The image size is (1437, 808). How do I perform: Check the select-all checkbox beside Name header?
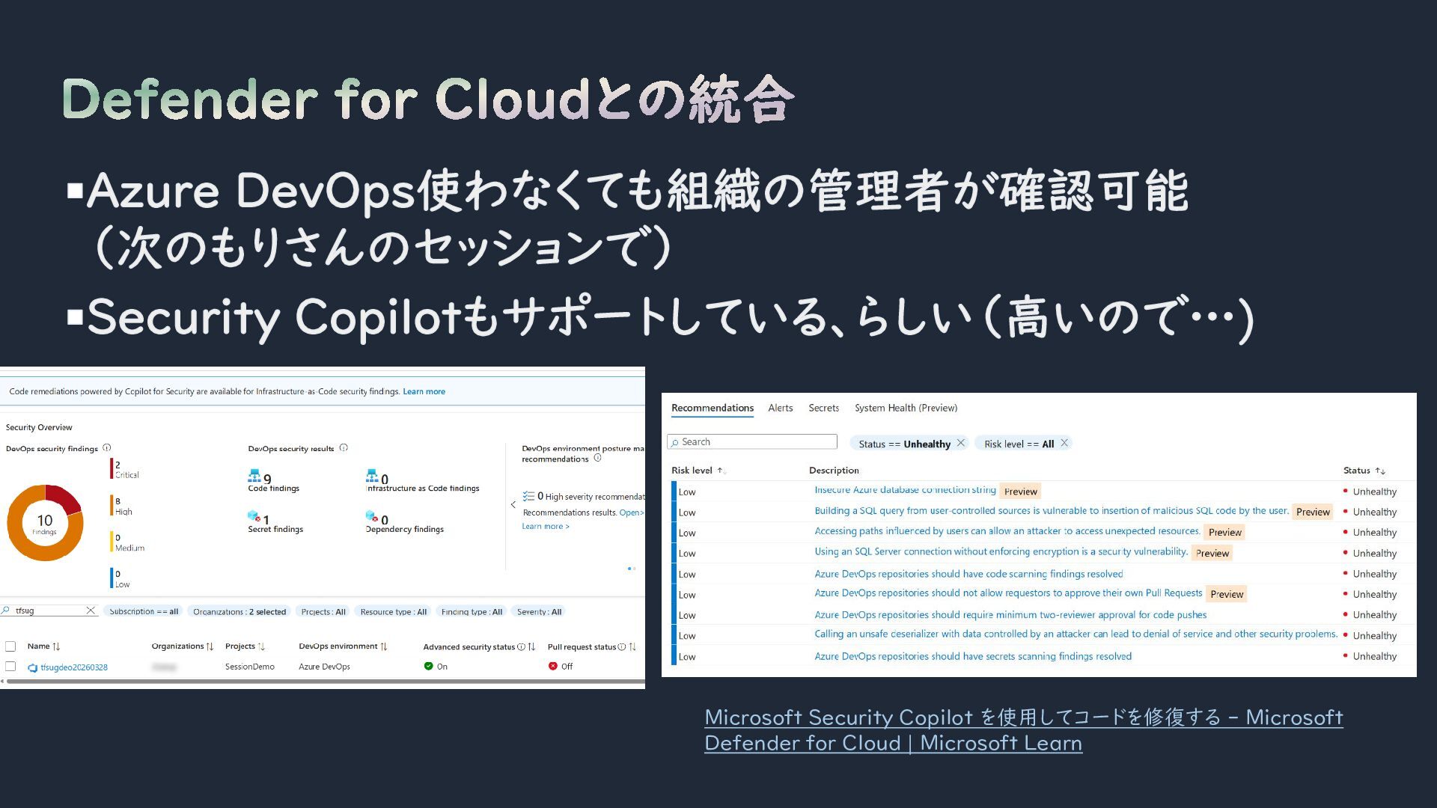10,646
